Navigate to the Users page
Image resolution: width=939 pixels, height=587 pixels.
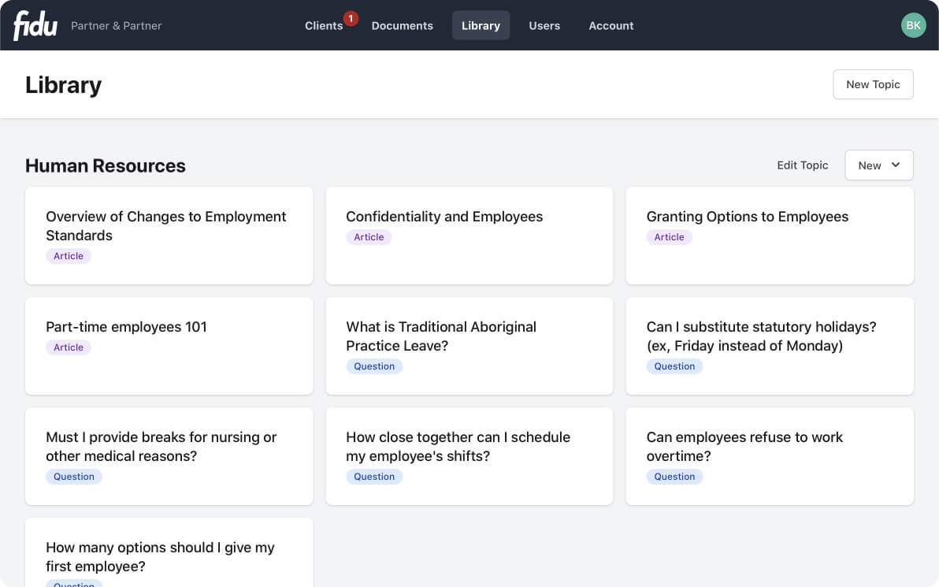click(x=544, y=25)
